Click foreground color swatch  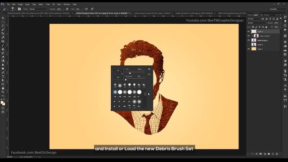tap(2, 103)
